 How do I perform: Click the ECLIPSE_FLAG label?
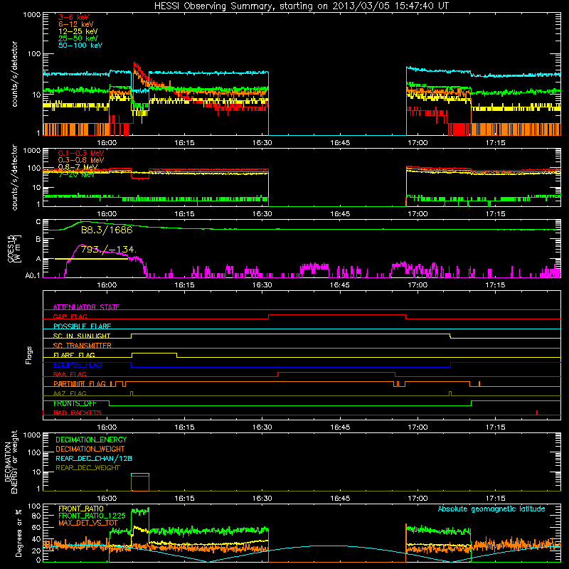click(78, 365)
